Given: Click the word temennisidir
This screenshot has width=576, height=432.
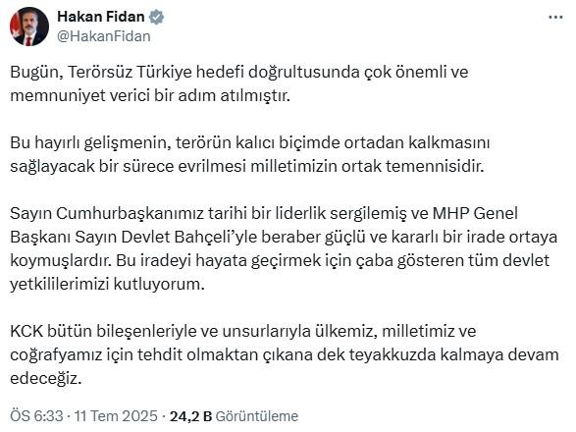Looking at the screenshot, I should (x=435, y=166).
